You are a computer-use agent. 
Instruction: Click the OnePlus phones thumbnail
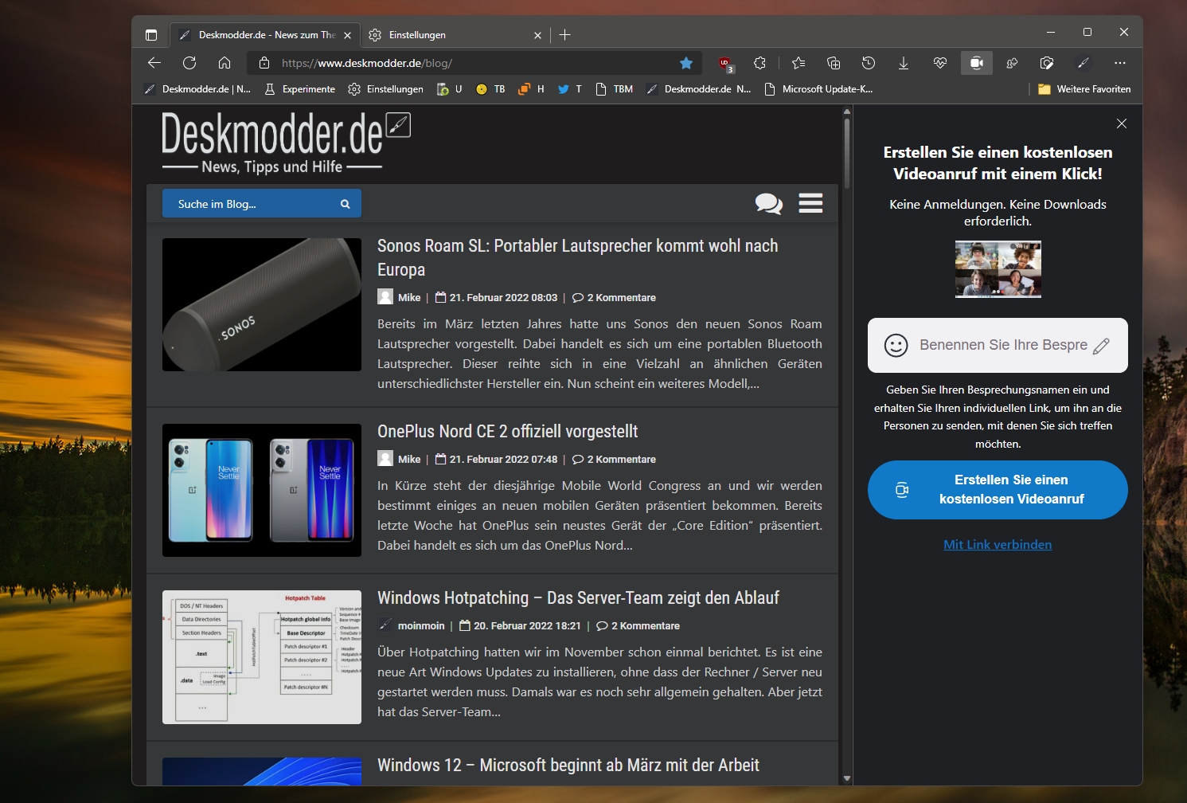pyautogui.click(x=262, y=490)
